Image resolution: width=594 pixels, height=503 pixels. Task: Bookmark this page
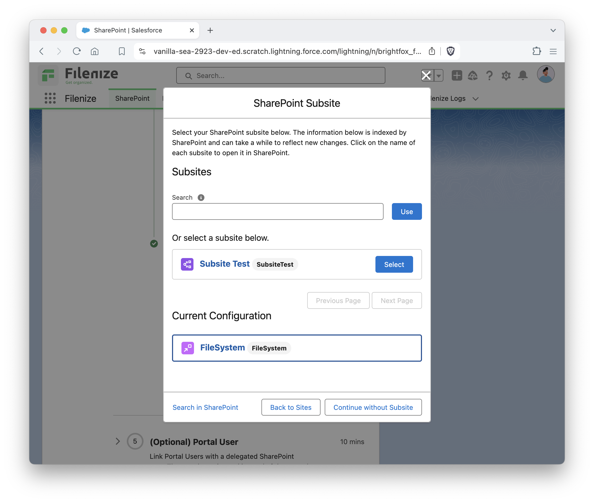coord(122,51)
